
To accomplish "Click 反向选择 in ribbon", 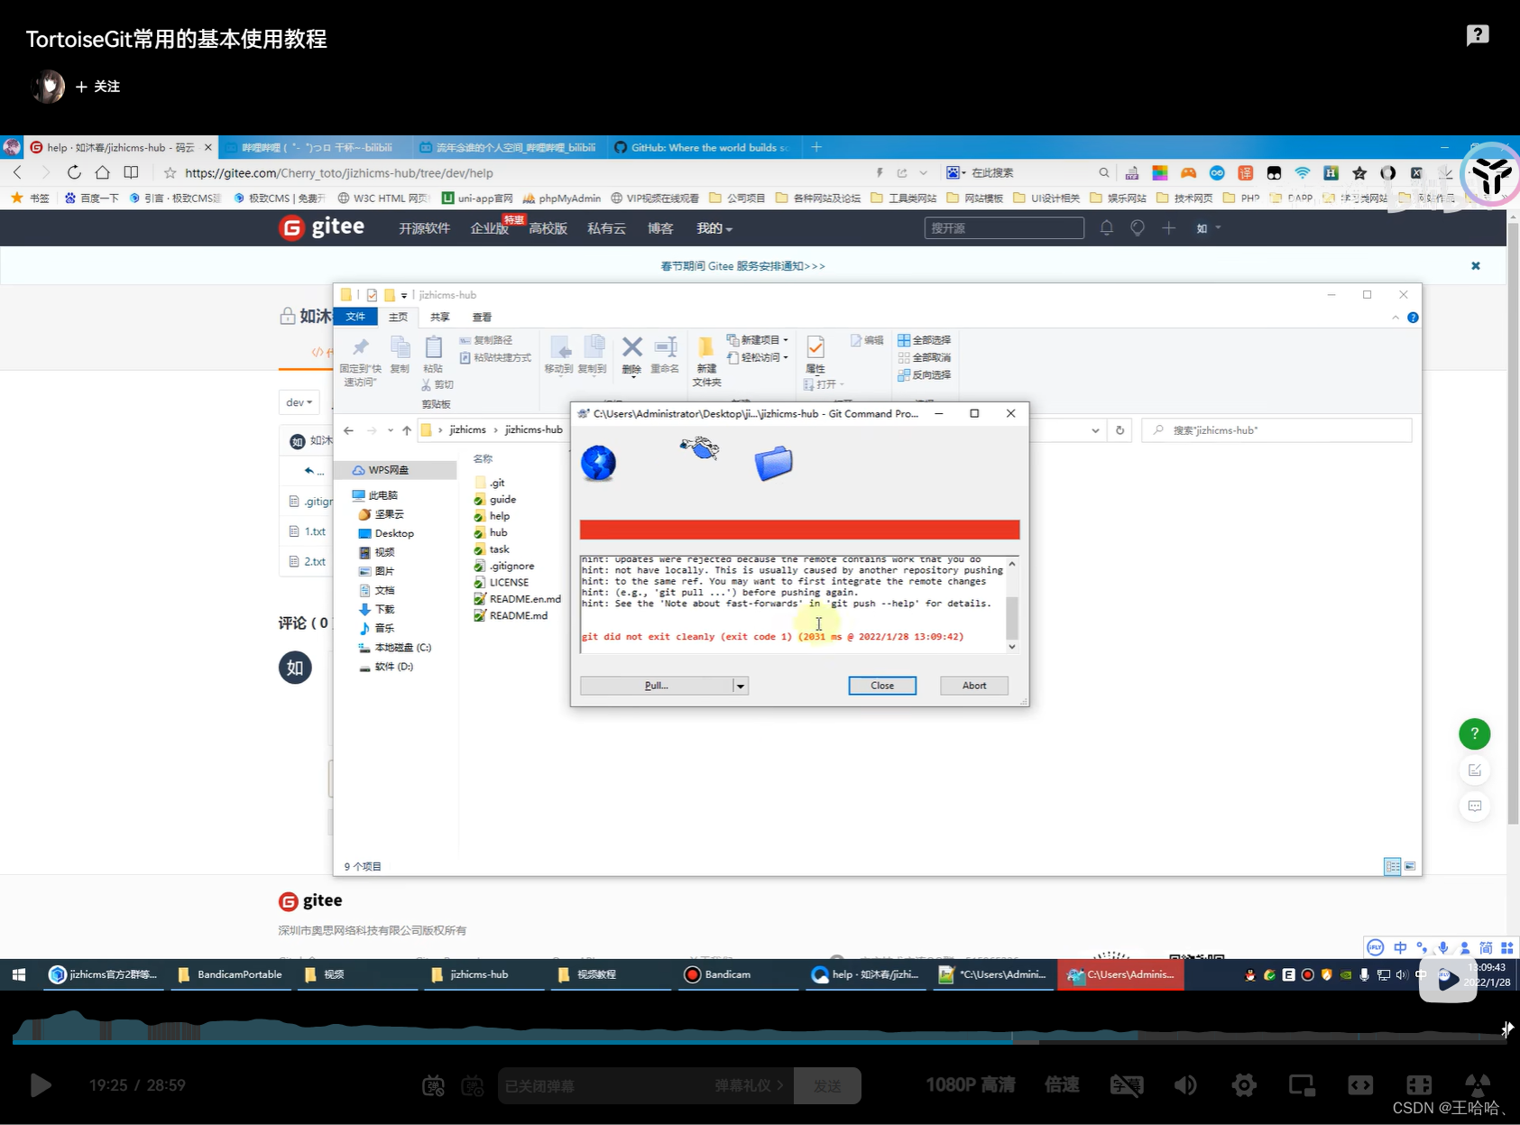I will tap(924, 374).
